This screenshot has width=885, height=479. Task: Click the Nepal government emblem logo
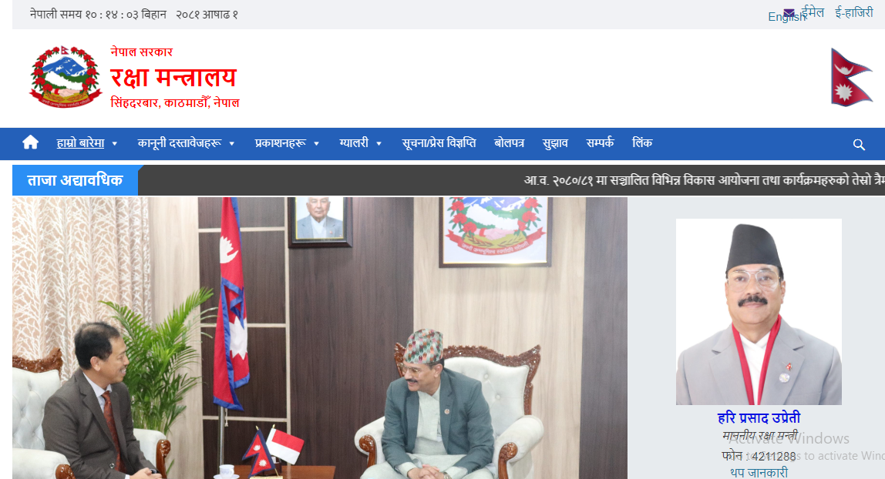coord(66,77)
